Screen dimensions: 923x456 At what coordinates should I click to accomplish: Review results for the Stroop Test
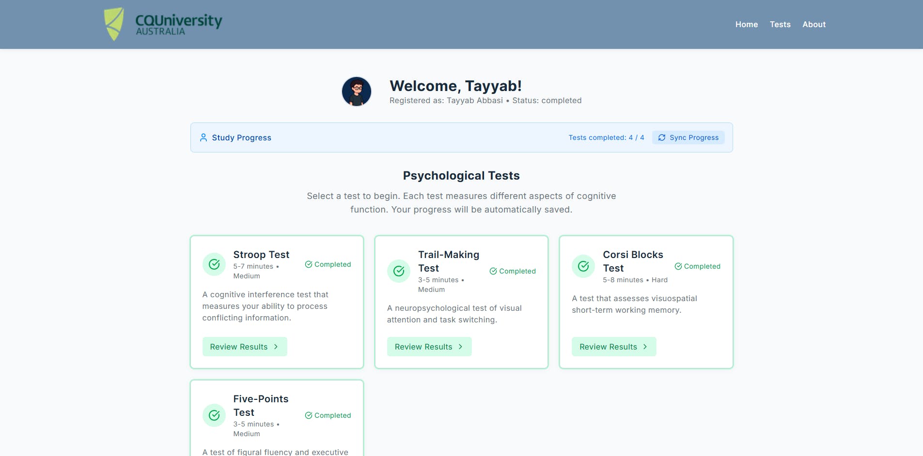pos(245,347)
